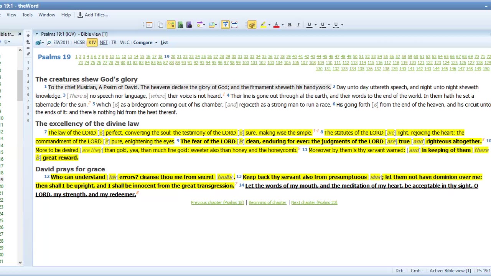Open font color dropdown arrow

click(282, 25)
